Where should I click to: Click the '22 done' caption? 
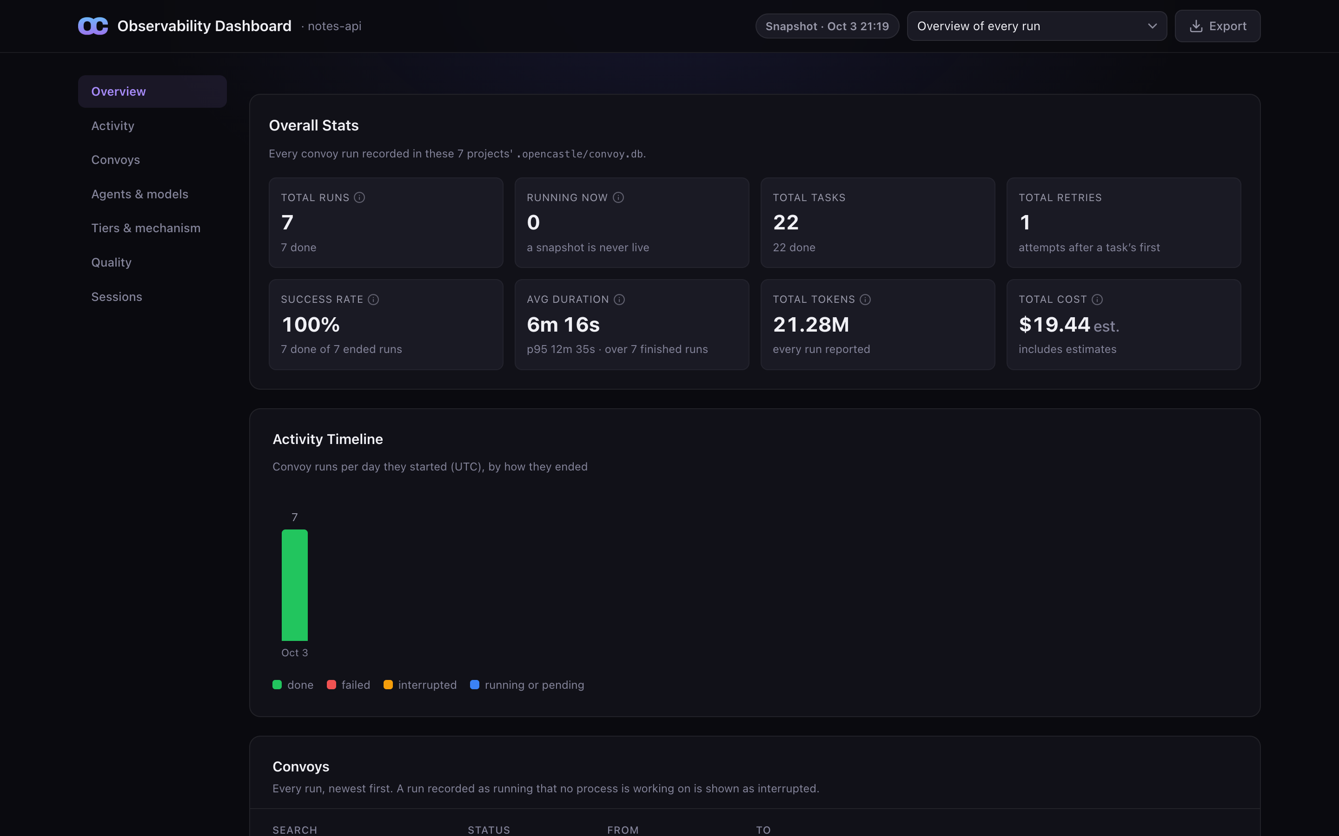(x=794, y=247)
